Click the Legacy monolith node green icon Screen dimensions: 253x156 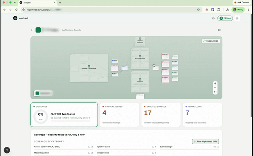(140, 38)
